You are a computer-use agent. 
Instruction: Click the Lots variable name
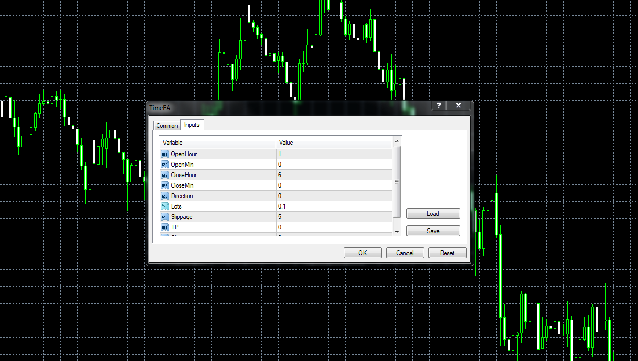pos(176,206)
